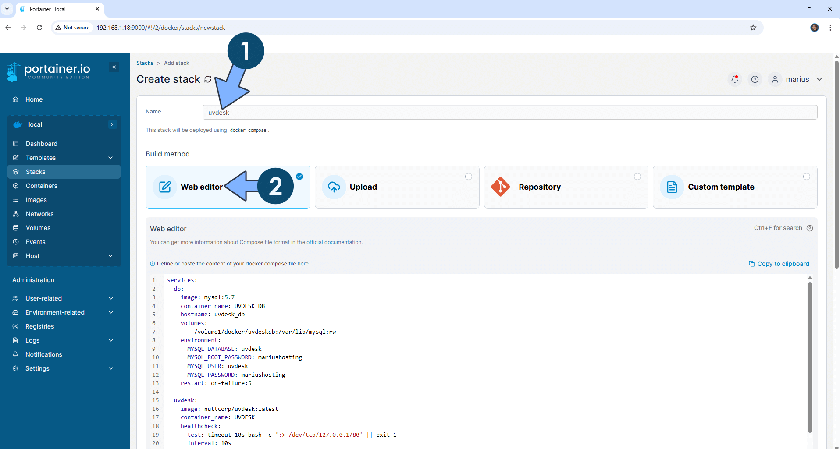Click the Stacks layers icon
The height and width of the screenshot is (449, 840).
(x=16, y=172)
